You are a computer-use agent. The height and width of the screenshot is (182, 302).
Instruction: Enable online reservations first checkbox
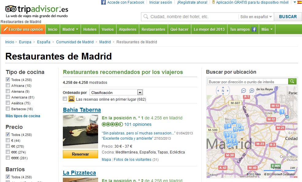[x=65, y=99]
